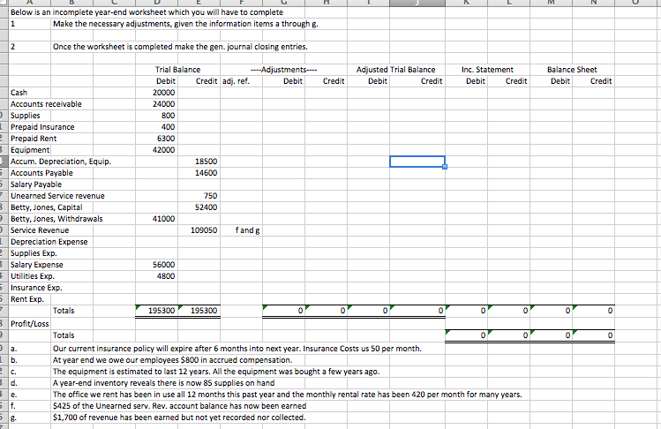Click note g. about $1,700 of revenue
661x429 pixels.
pyautogui.click(x=179, y=418)
